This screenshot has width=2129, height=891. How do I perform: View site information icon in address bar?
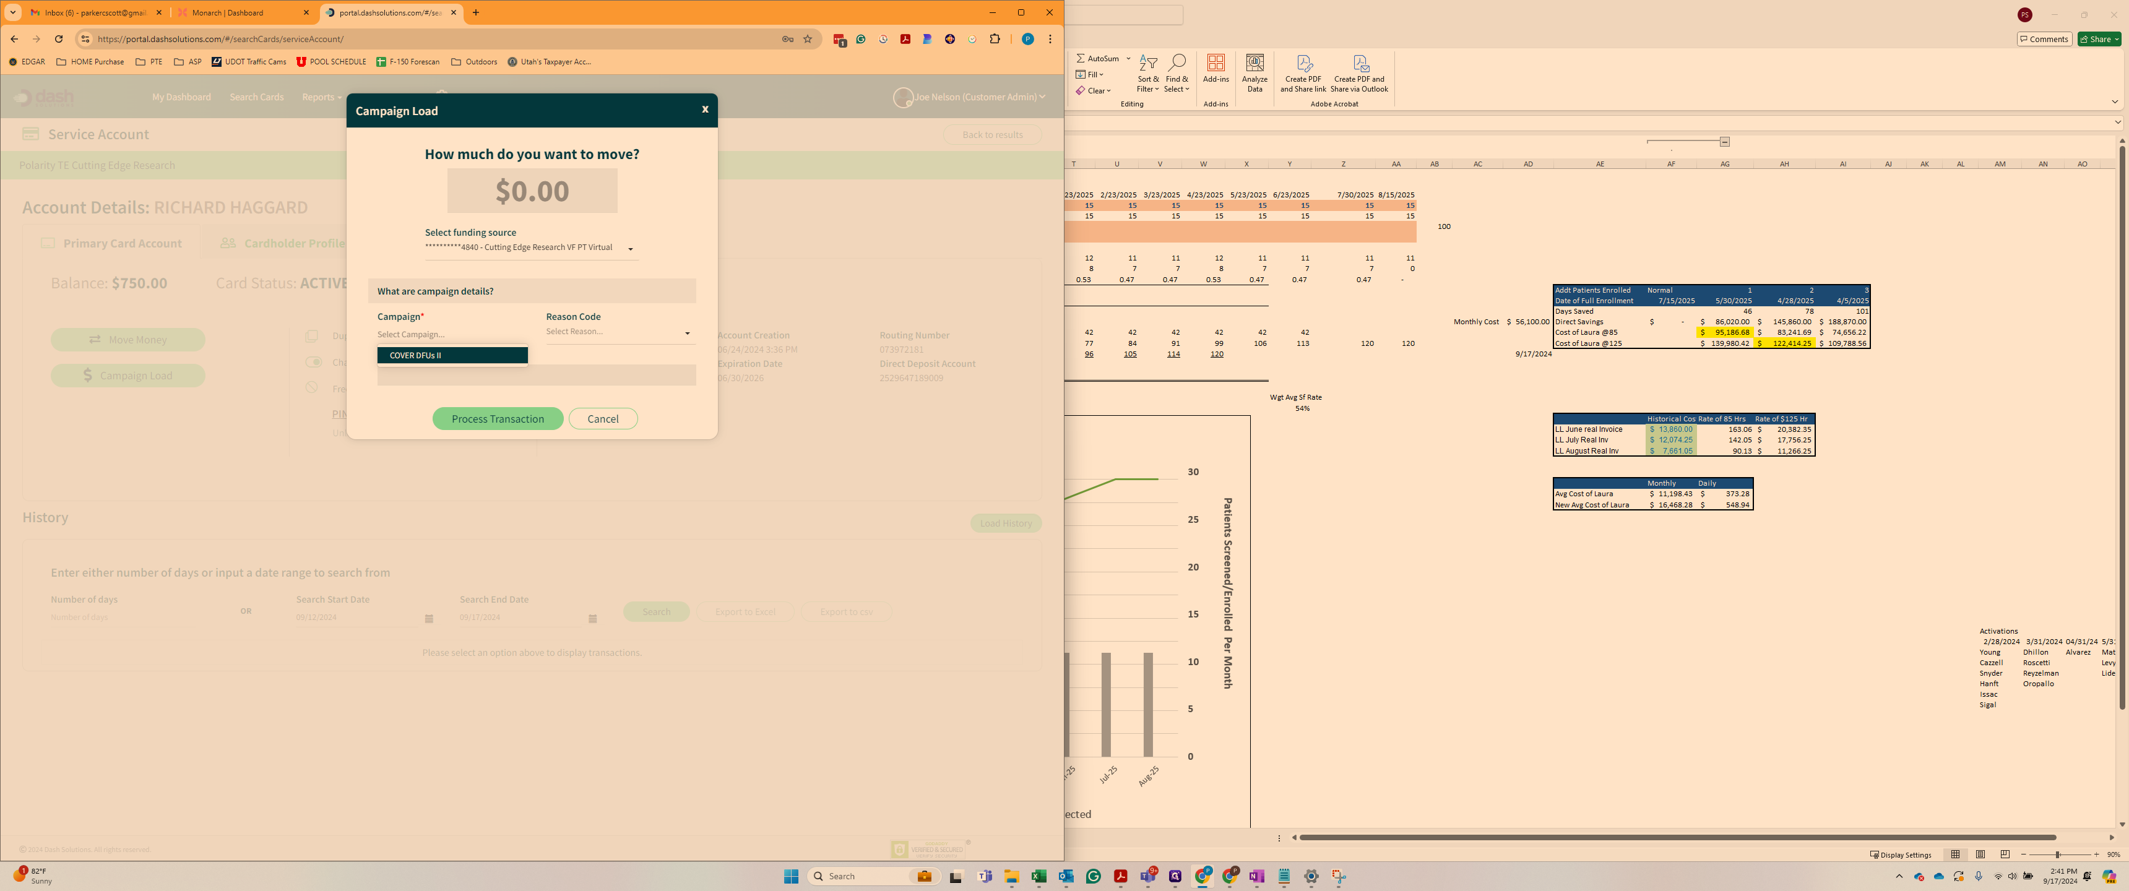[84, 39]
